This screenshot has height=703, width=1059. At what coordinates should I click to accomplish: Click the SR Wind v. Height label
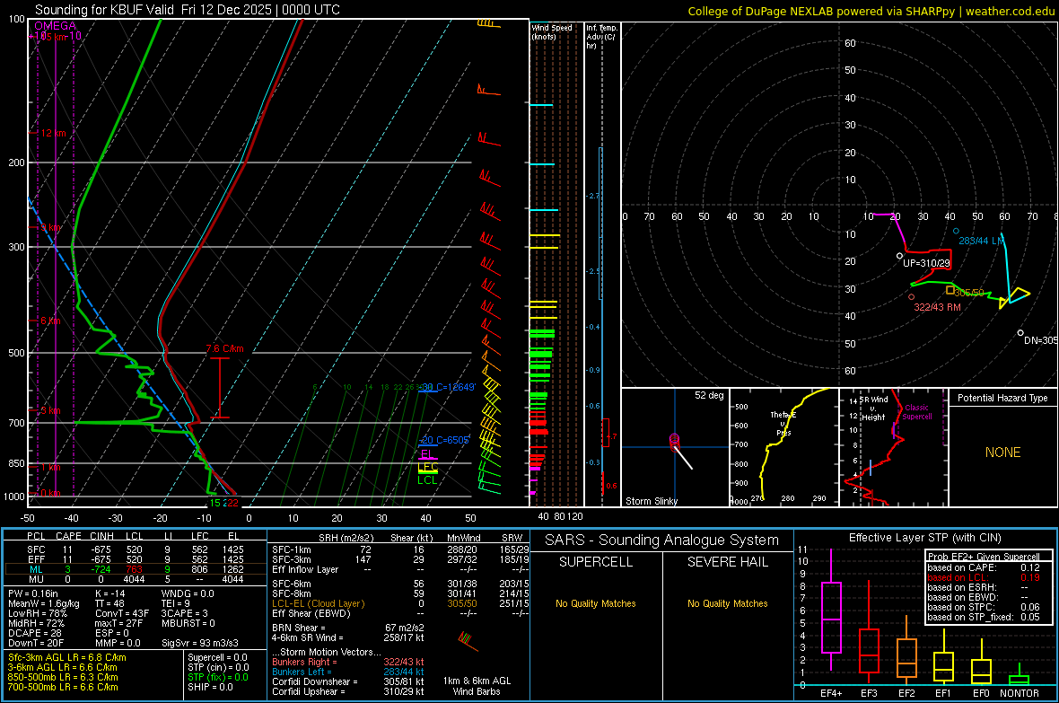click(x=874, y=409)
